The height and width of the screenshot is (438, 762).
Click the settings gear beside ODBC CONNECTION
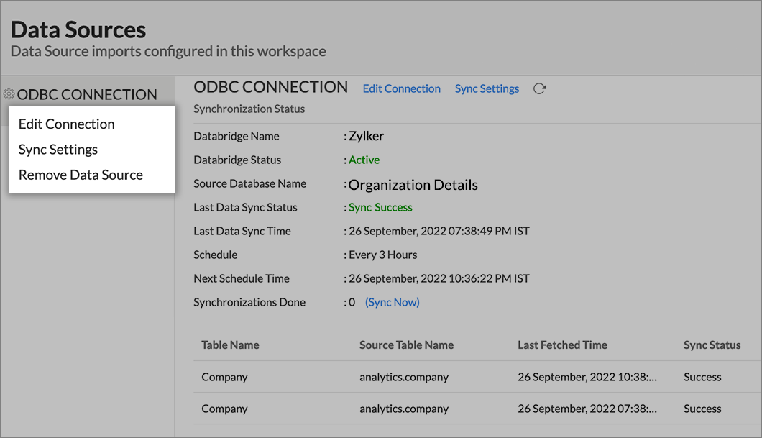9,93
